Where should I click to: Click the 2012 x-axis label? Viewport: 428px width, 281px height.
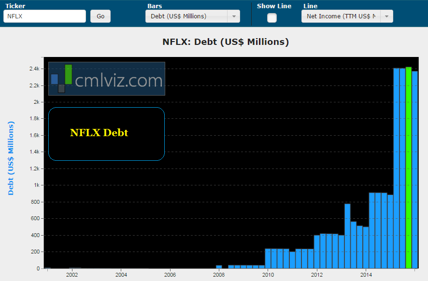point(317,275)
